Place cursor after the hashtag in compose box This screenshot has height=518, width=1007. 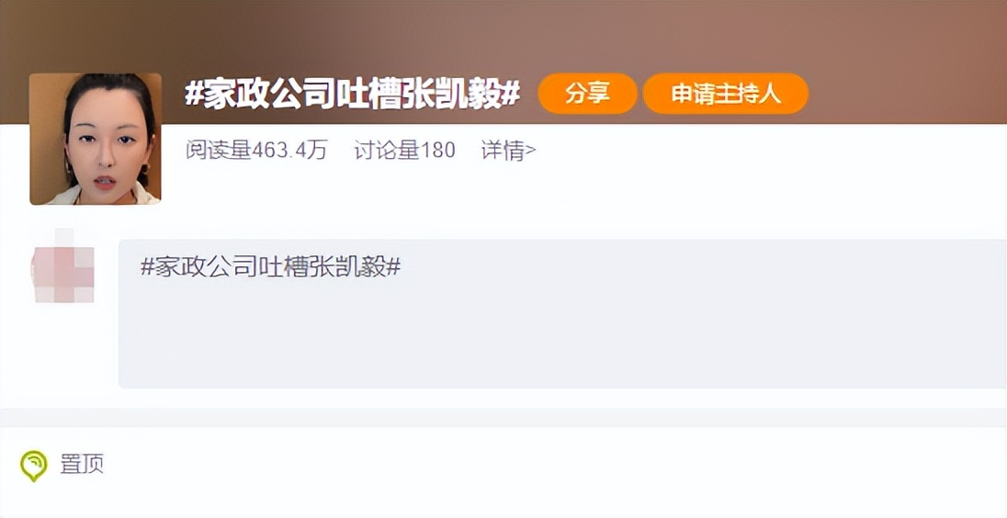[x=402, y=267]
